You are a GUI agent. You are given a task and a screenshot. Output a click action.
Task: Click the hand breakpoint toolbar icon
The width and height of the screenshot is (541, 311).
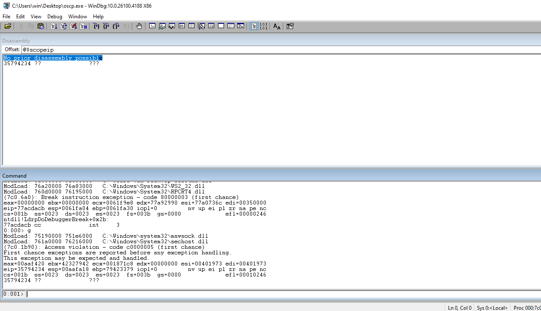[x=139, y=26]
